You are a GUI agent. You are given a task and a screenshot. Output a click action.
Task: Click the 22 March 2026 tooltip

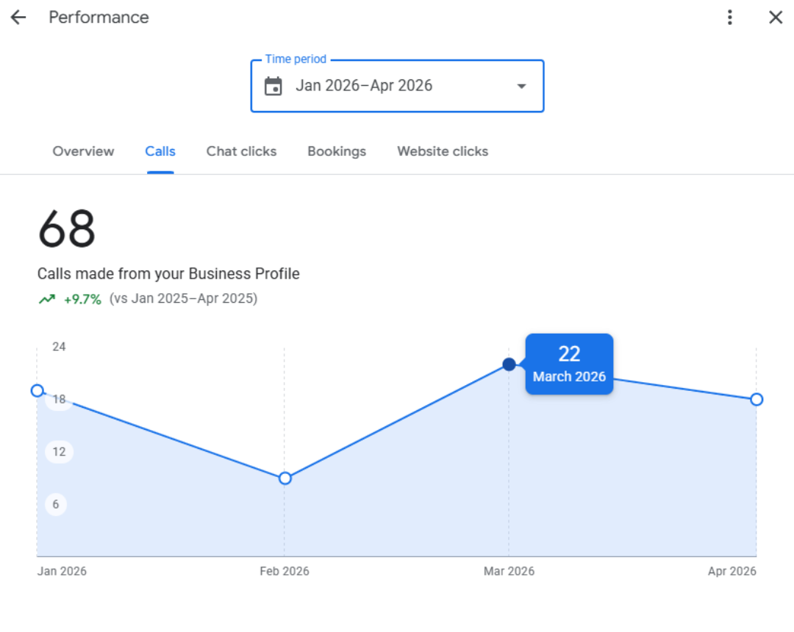[x=569, y=364]
